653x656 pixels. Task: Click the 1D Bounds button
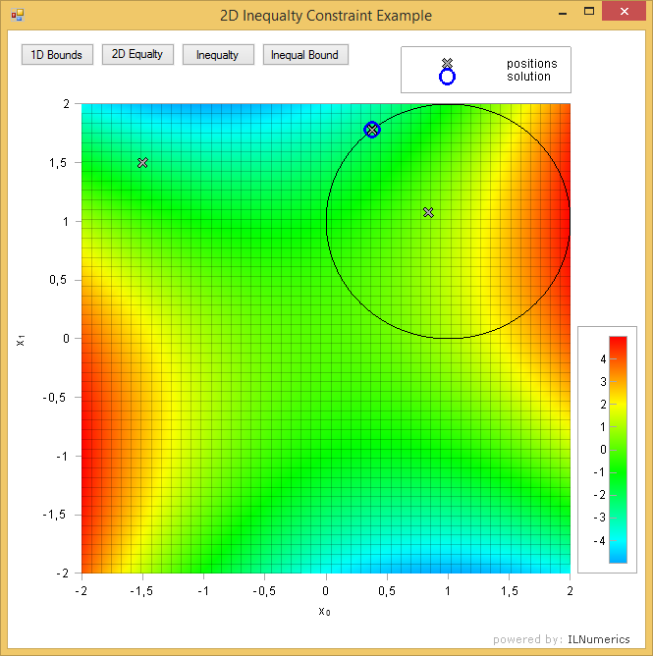57,55
